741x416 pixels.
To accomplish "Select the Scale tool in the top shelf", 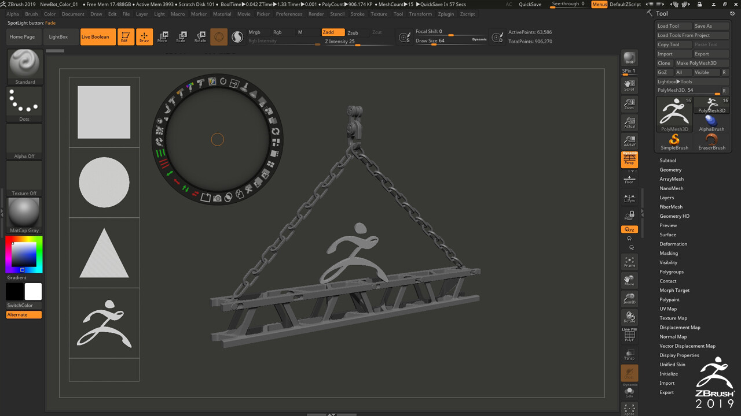I will (182, 36).
